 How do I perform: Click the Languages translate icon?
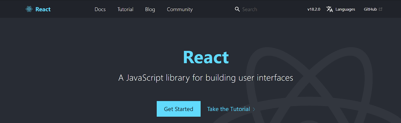pyautogui.click(x=330, y=9)
